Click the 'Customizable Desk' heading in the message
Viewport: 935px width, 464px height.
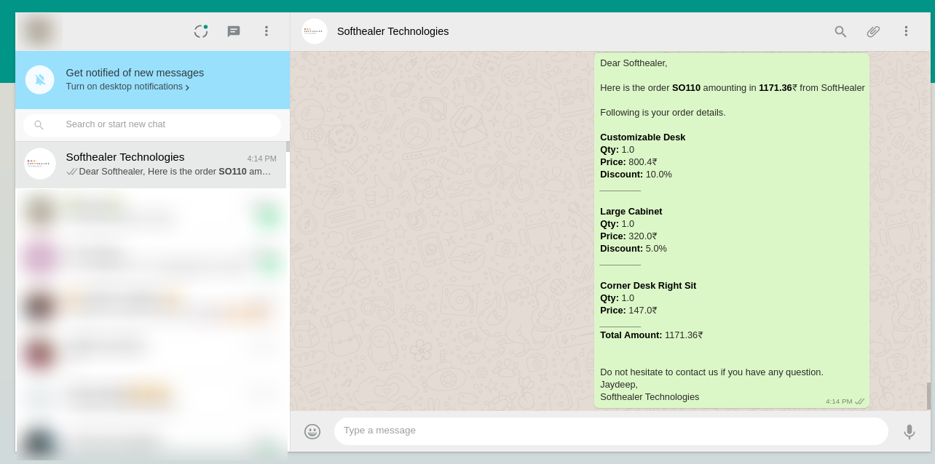[x=642, y=137]
